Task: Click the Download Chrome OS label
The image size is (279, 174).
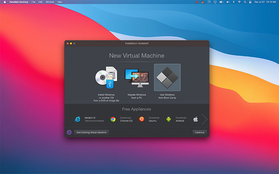Action: pyautogui.click(x=126, y=119)
